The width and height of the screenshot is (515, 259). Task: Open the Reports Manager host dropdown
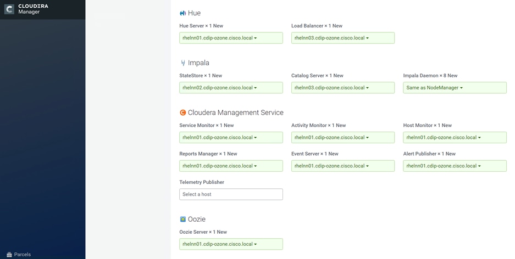231,166
